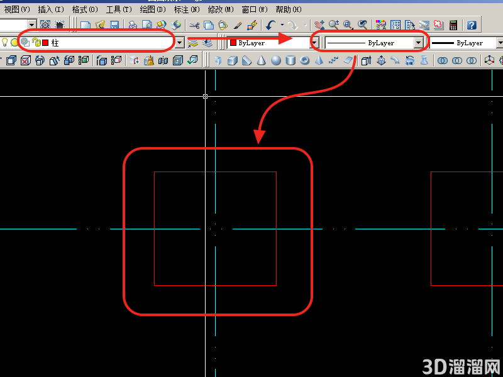The image size is (503, 377).
Task: Click the red layer color swatch beside 柱
Action: pyautogui.click(x=45, y=43)
